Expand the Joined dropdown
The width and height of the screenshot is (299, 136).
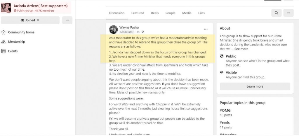[30, 20]
